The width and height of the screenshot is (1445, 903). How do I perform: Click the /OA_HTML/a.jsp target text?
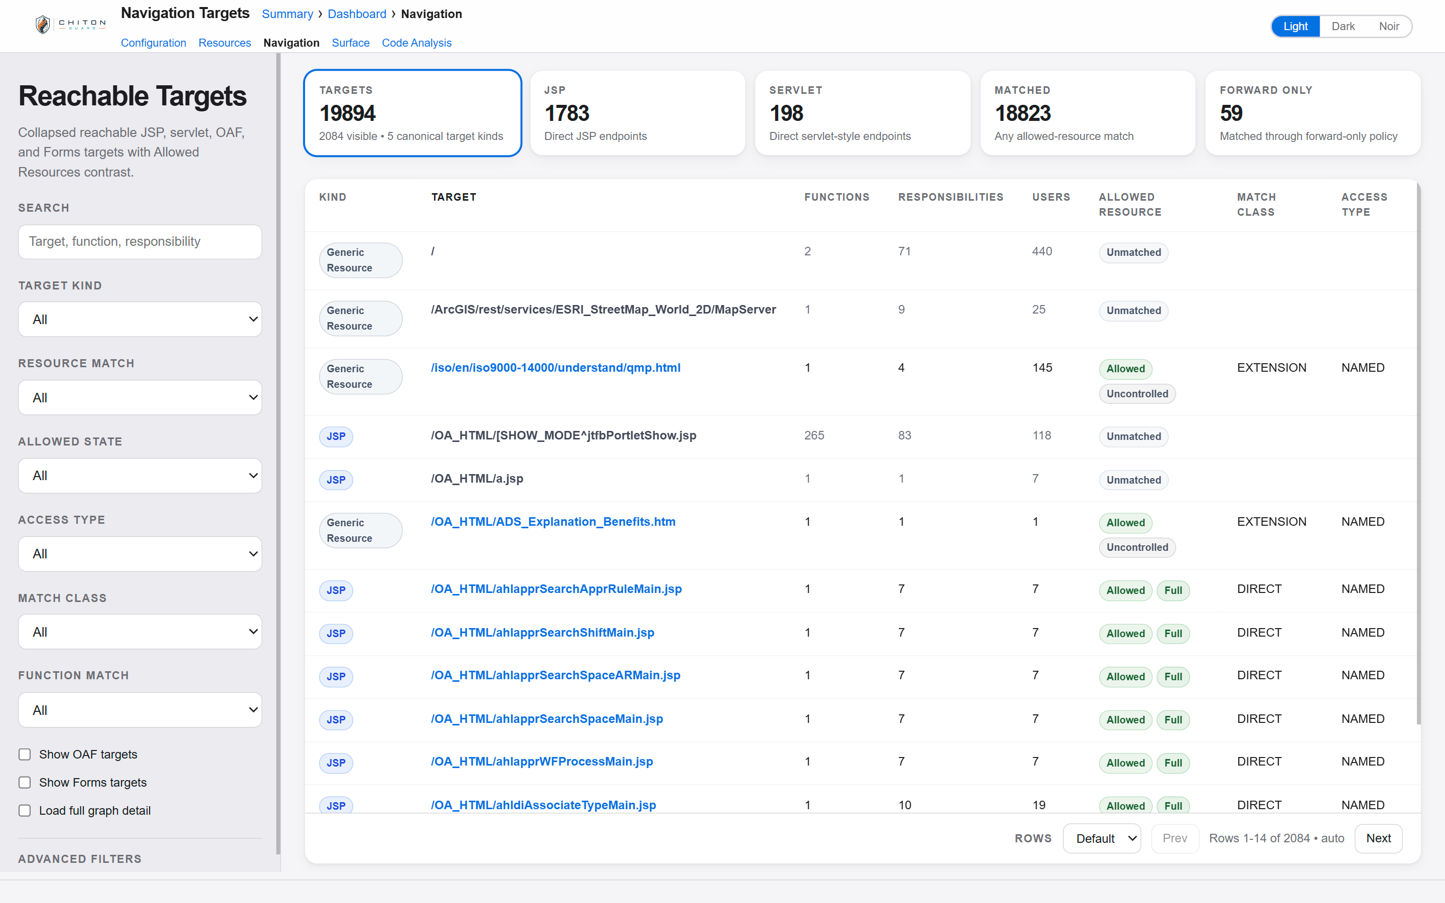477,479
